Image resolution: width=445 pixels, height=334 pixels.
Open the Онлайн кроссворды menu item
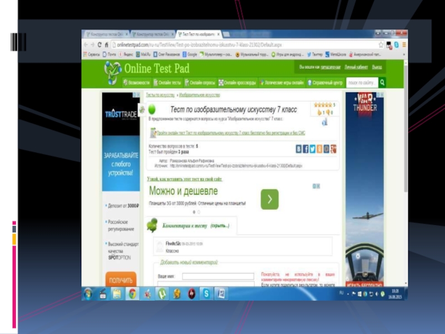tap(237, 82)
